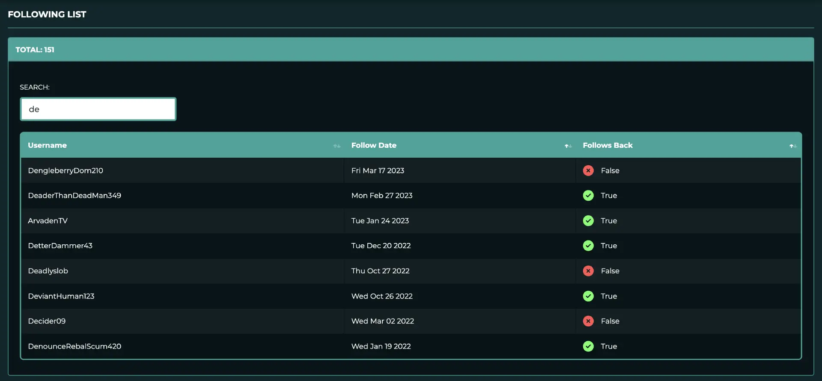Select username Deadlyslob

[x=48, y=271]
